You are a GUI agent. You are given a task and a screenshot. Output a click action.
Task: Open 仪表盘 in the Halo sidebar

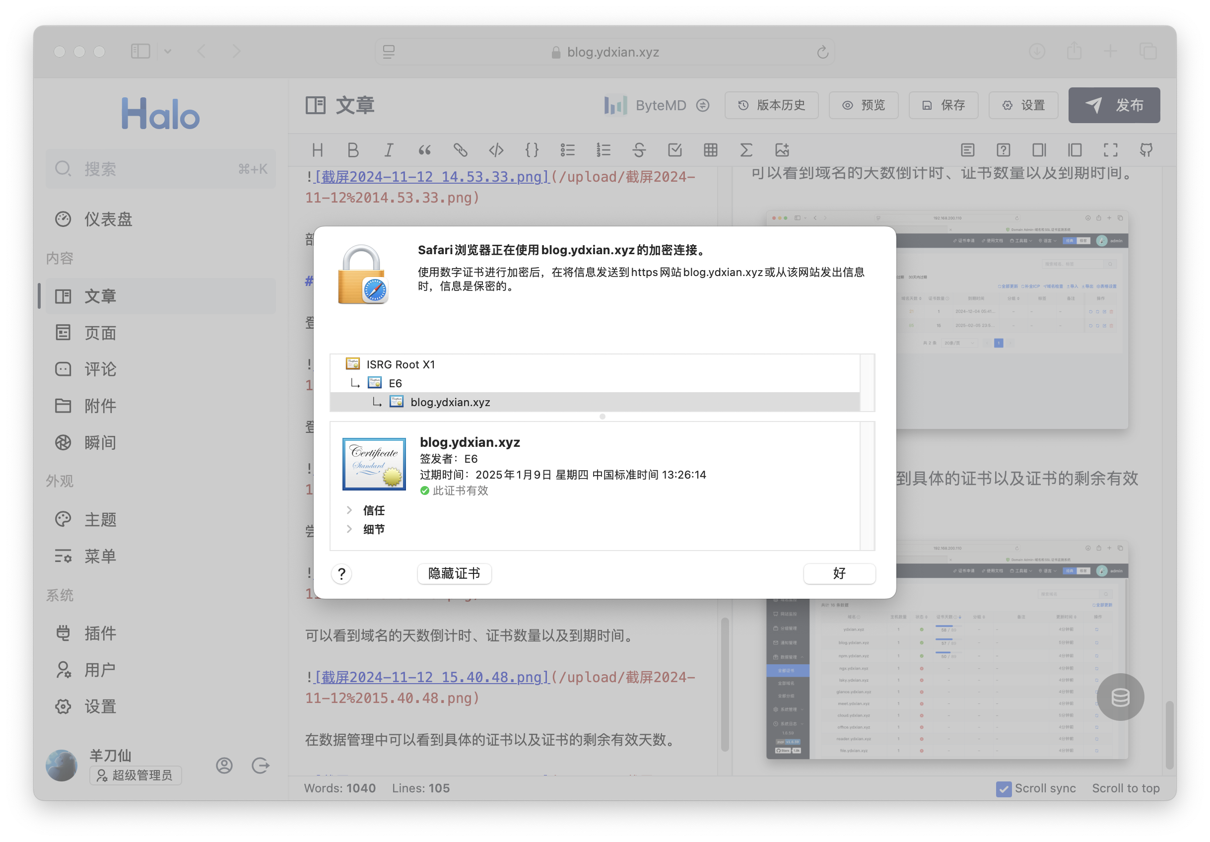(x=160, y=219)
